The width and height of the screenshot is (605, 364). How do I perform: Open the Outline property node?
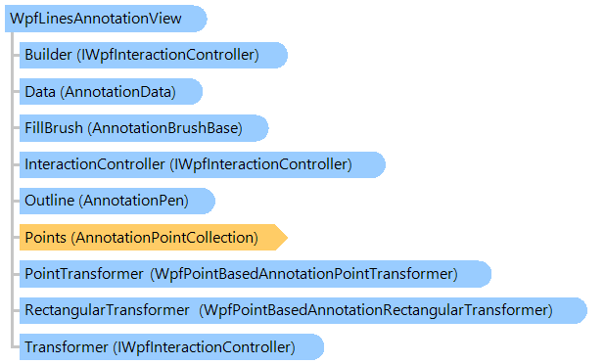pyautogui.click(x=116, y=201)
